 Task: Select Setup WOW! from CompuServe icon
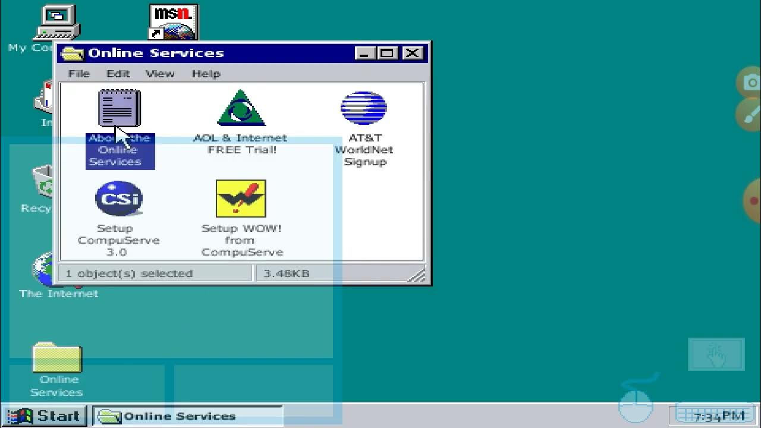(241, 199)
